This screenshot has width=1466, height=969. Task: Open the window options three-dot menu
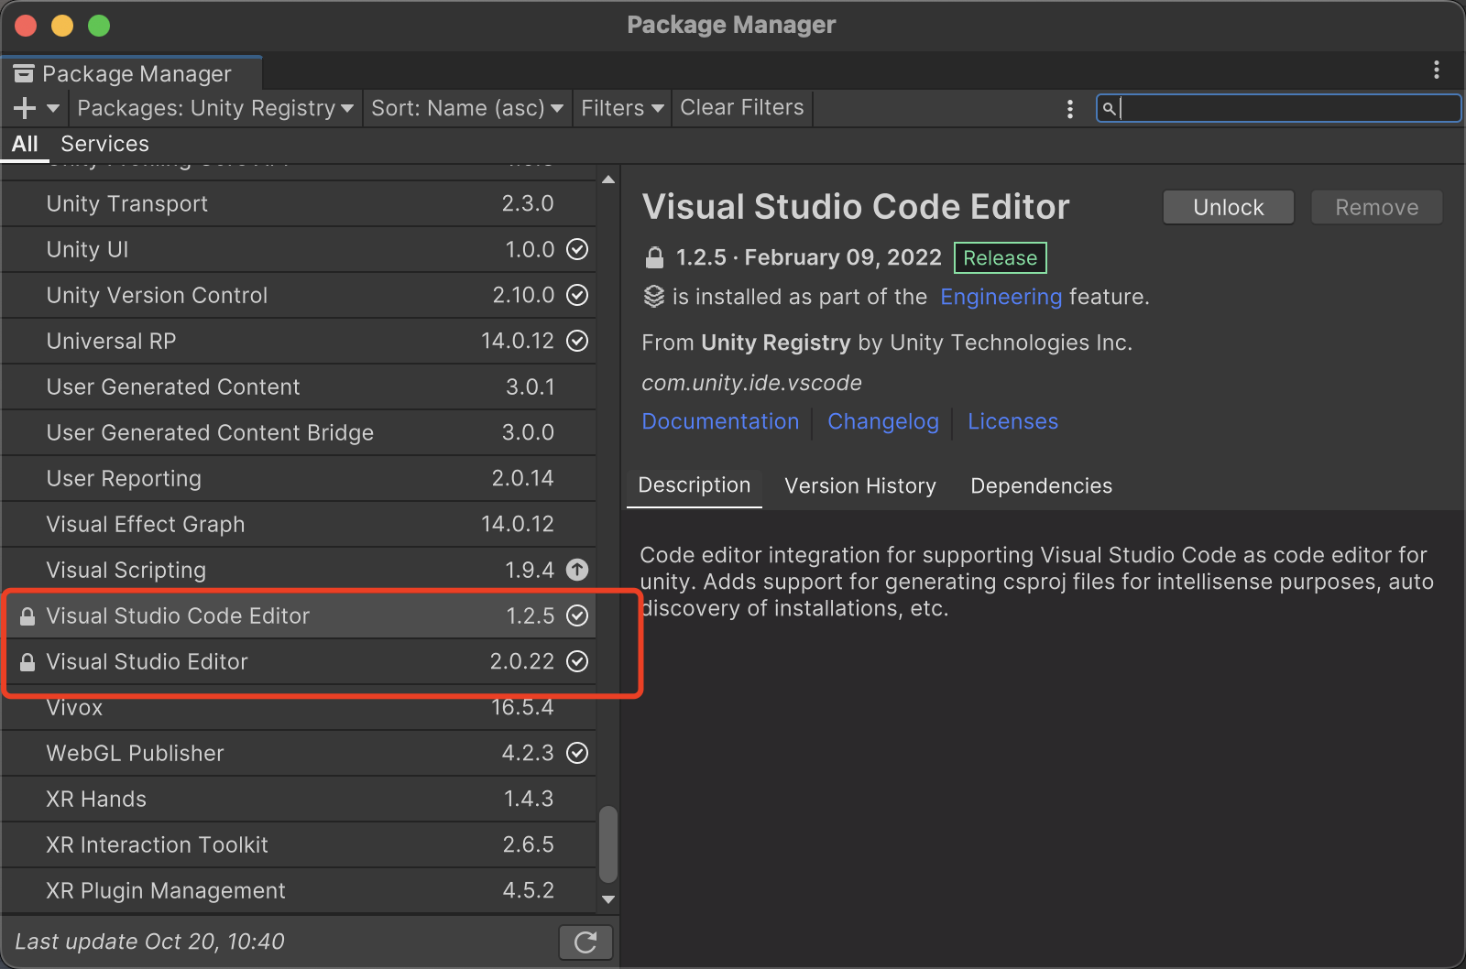tap(1437, 70)
